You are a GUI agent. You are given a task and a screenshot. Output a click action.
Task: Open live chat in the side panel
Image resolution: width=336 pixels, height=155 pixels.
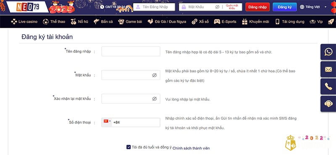328,104
